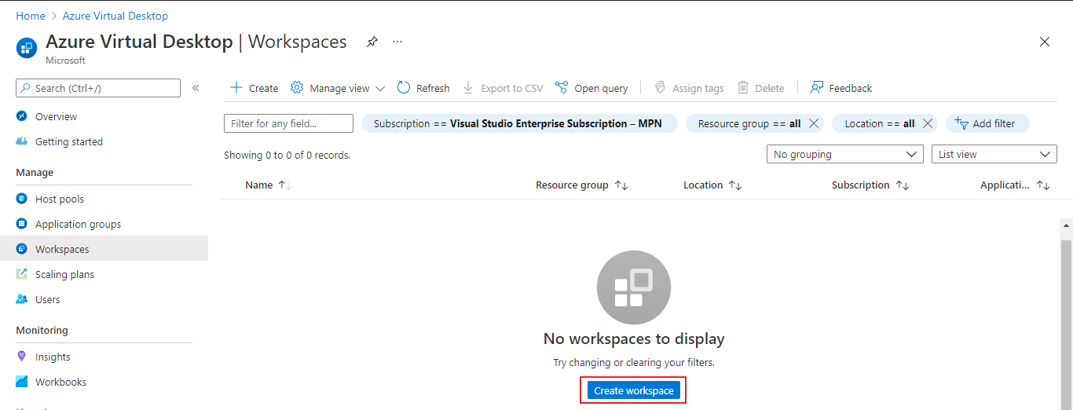Click the Overview icon in sidebar
Image resolution: width=1073 pixels, height=410 pixels.
pos(22,116)
